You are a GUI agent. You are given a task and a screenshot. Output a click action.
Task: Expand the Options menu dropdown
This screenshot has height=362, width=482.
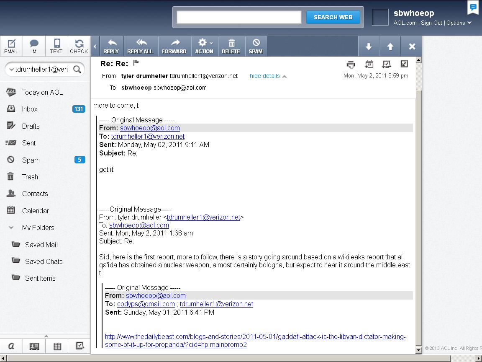(x=459, y=23)
